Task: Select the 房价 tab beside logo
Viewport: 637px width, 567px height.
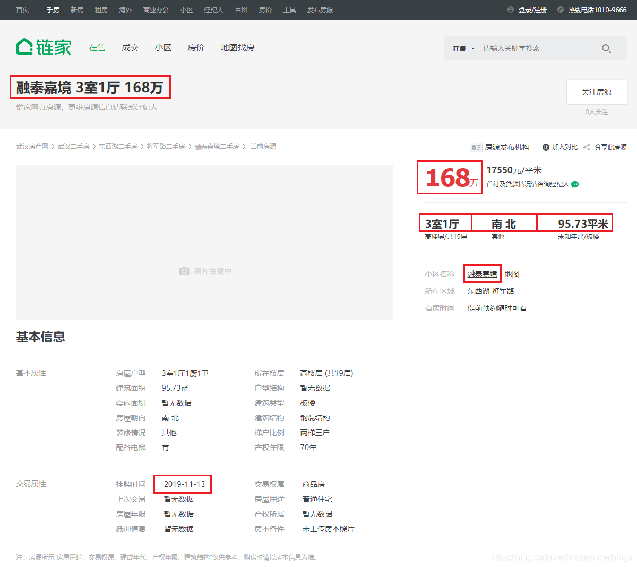Action: [x=196, y=47]
